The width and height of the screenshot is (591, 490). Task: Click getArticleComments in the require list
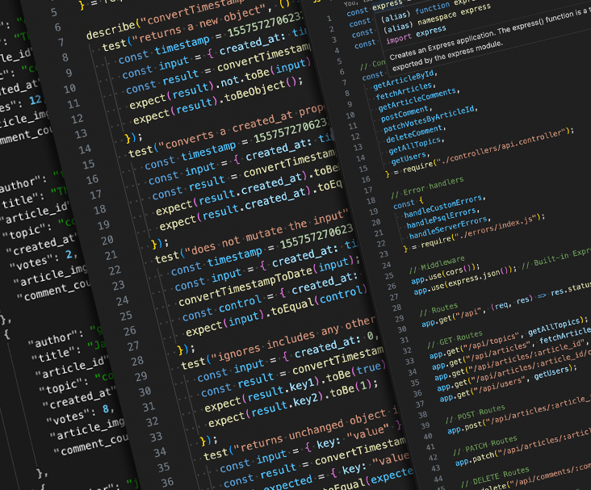pyautogui.click(x=419, y=100)
